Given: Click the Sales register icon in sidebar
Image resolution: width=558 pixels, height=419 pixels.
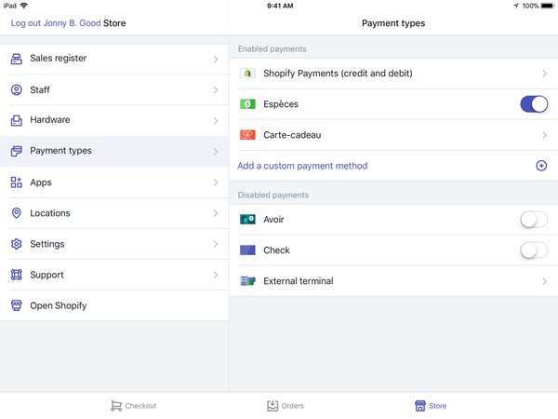Looking at the screenshot, I should tap(16, 59).
